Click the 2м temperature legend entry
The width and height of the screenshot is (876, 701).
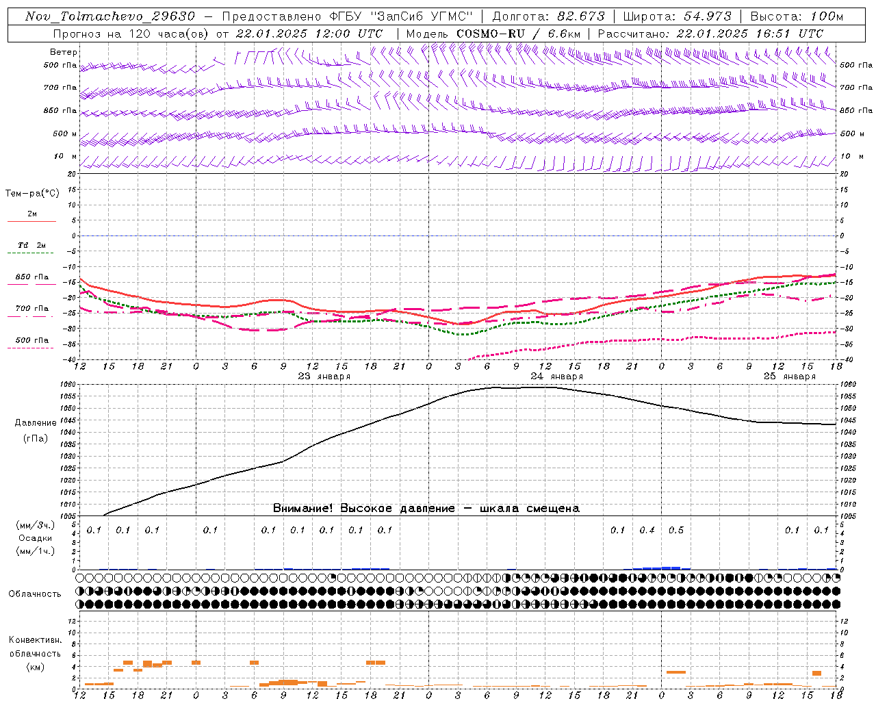(31, 214)
